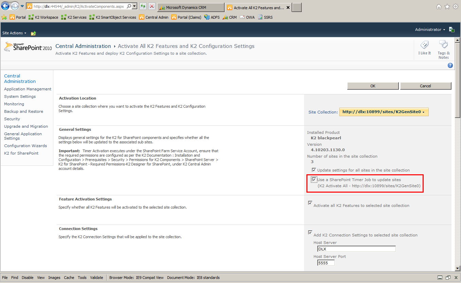Viewport: 461px width, 283px height.
Task: Go back with the browser Back arrow
Action: click(x=5, y=6)
